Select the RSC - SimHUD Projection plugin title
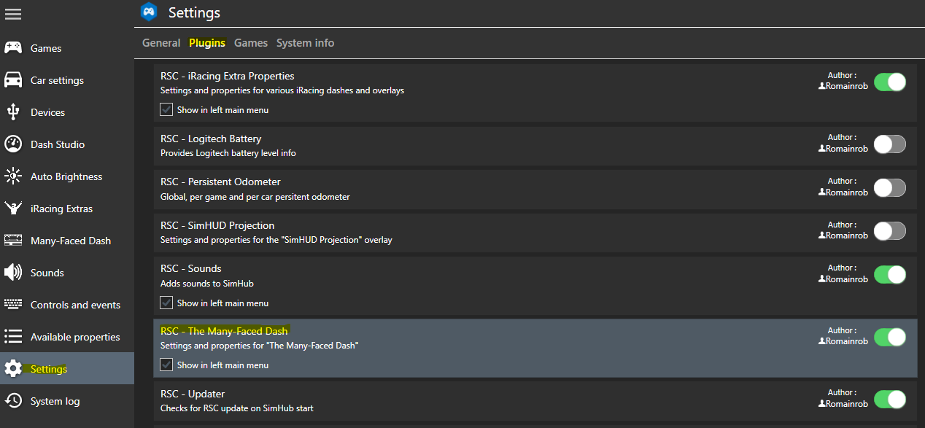The height and width of the screenshot is (428, 925). pos(217,225)
